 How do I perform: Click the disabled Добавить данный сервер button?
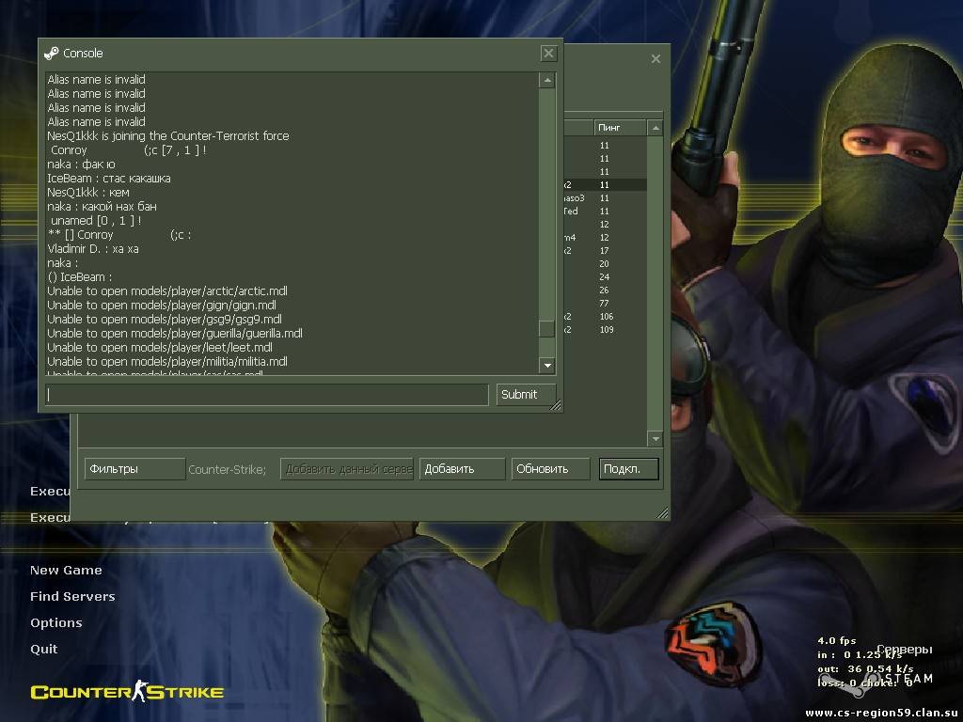(x=347, y=469)
